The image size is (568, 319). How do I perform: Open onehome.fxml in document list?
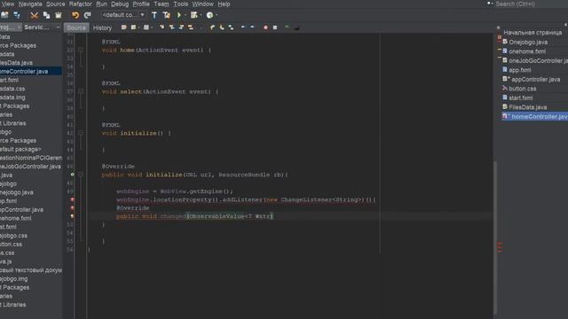point(527,51)
